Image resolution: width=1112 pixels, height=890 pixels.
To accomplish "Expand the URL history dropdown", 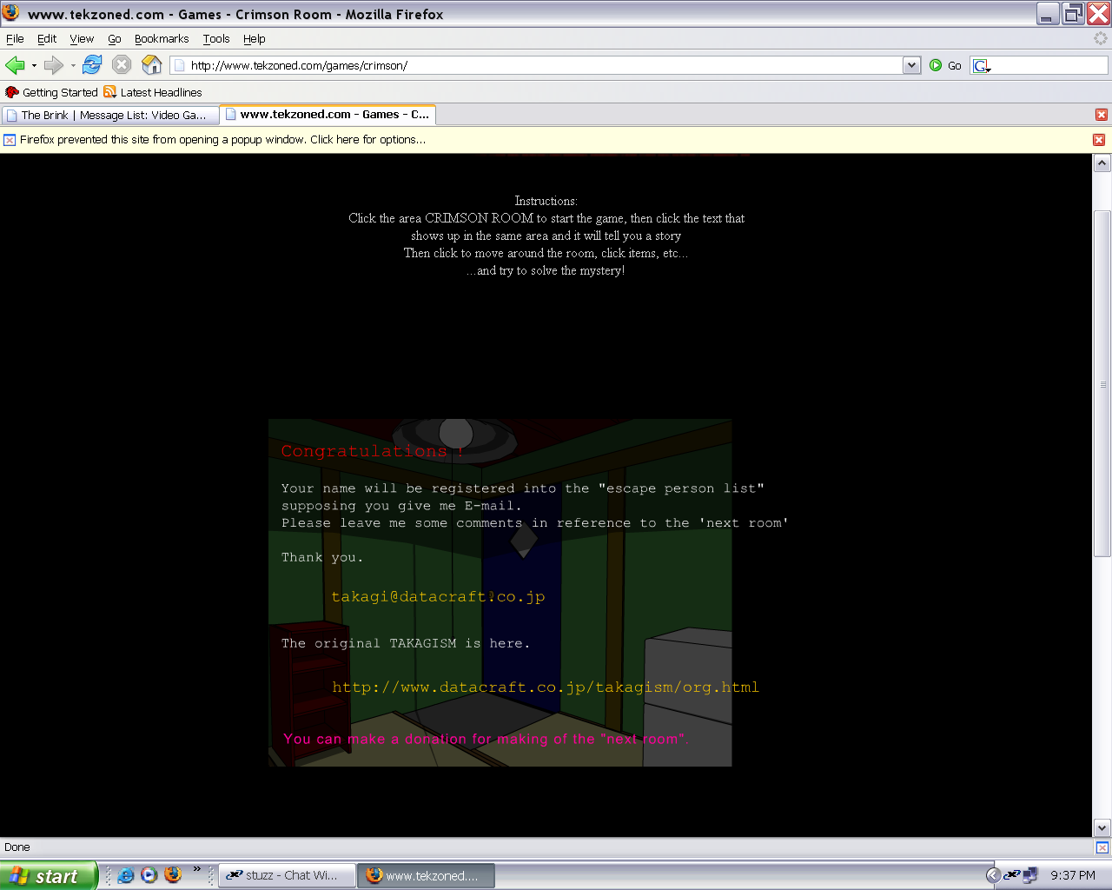I will pyautogui.click(x=911, y=65).
